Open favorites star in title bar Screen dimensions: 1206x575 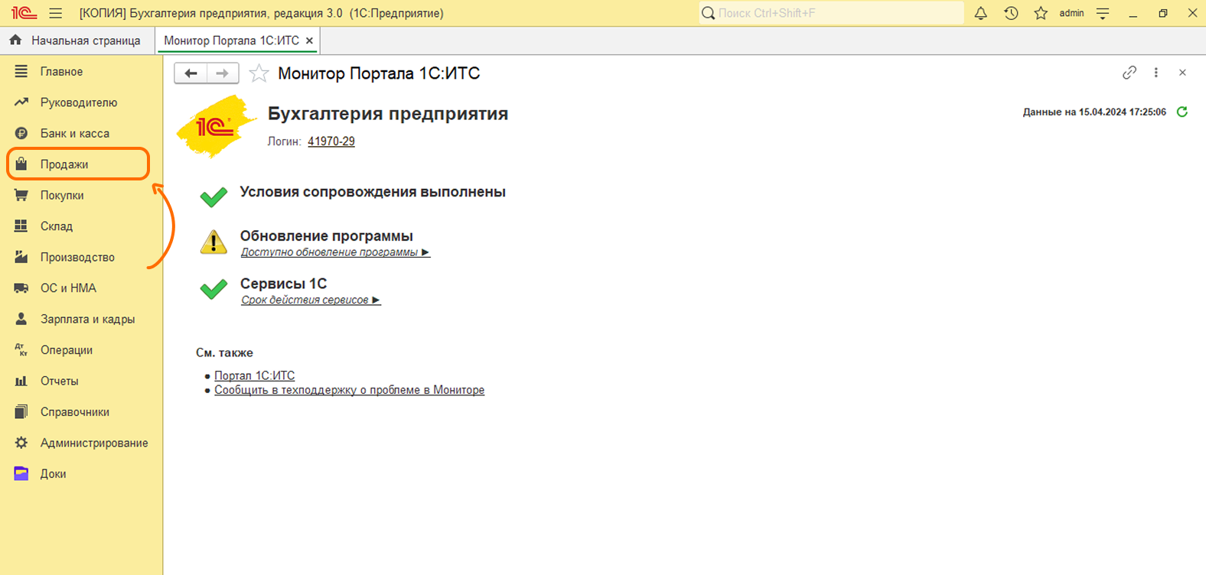(1041, 13)
